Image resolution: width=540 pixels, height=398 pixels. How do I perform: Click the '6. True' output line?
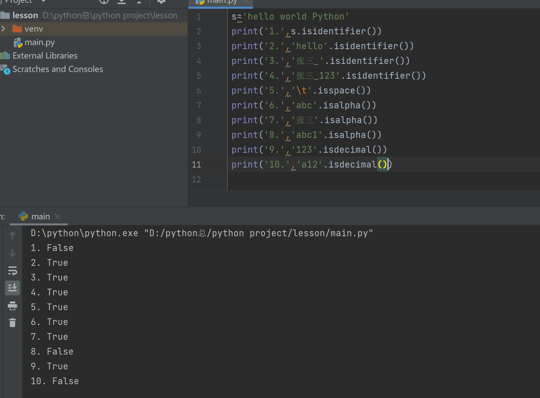(x=49, y=322)
